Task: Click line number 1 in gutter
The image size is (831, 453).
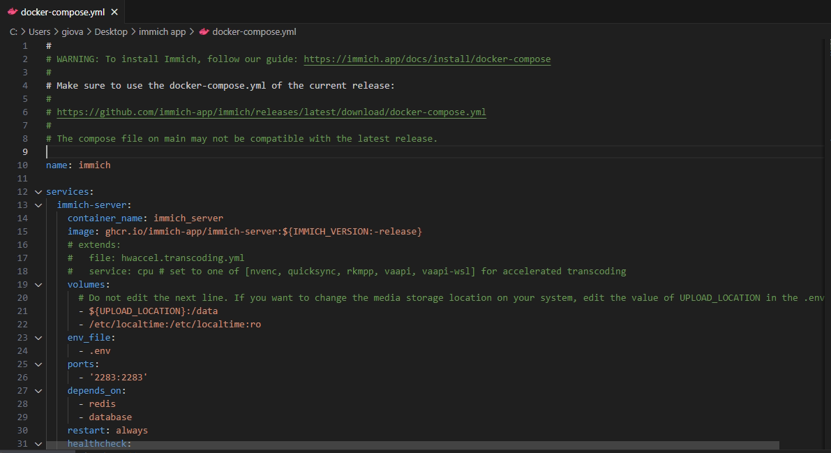Action: pos(24,45)
